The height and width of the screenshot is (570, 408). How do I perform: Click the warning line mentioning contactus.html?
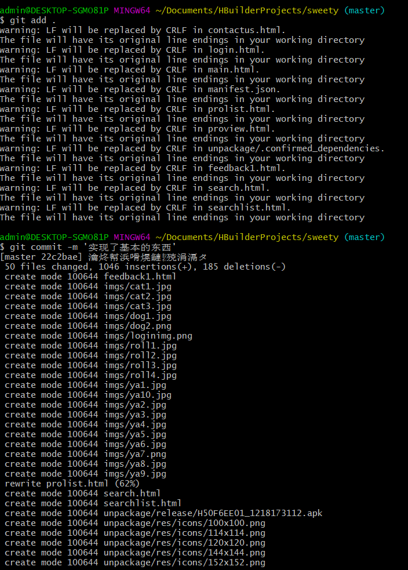tap(143, 30)
